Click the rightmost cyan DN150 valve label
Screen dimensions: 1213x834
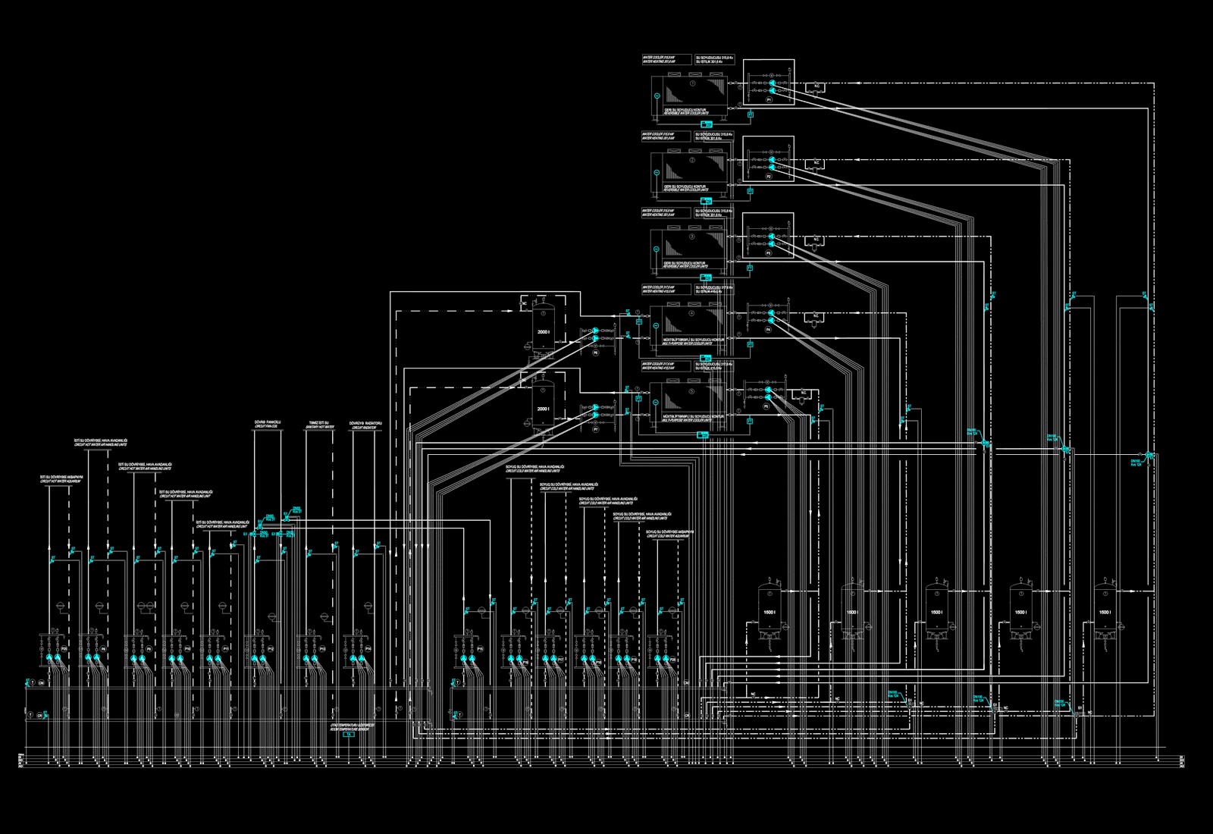[1136, 462]
